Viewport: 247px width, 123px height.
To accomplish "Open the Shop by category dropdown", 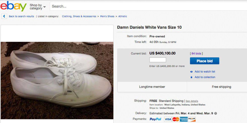I will click(38, 7).
